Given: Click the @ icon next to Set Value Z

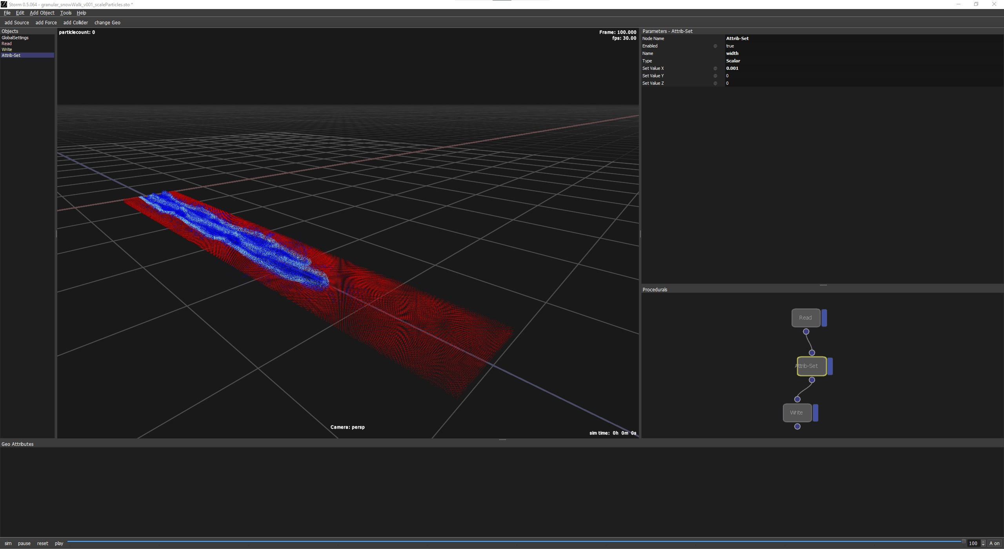Looking at the screenshot, I should pos(715,83).
